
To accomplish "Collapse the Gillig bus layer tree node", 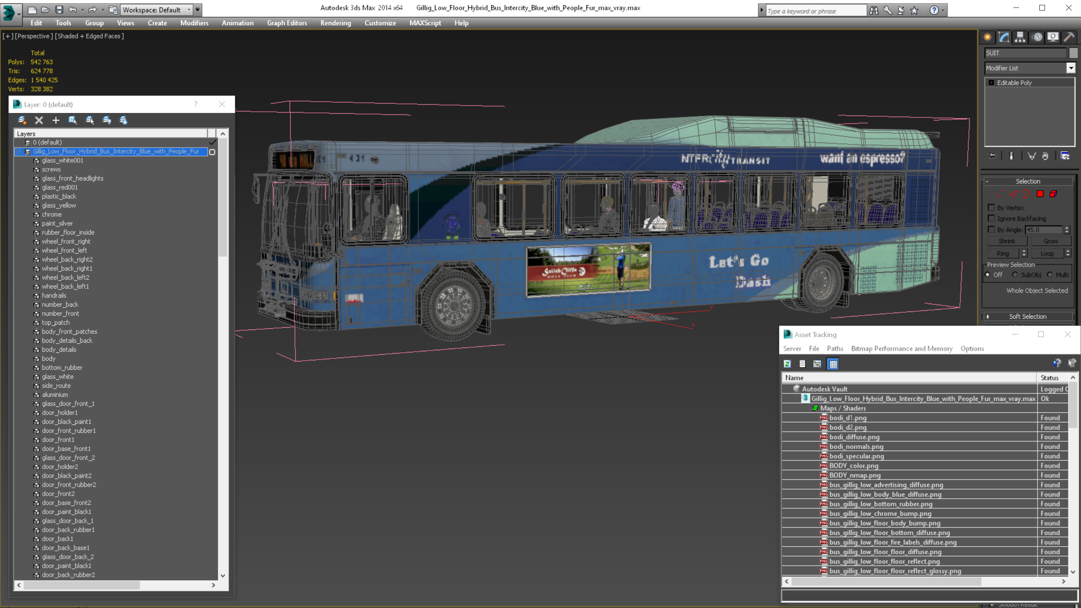I will pos(18,152).
